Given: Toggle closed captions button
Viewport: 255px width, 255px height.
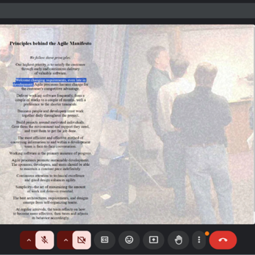Looking at the screenshot, I should pyautogui.click(x=104, y=240).
